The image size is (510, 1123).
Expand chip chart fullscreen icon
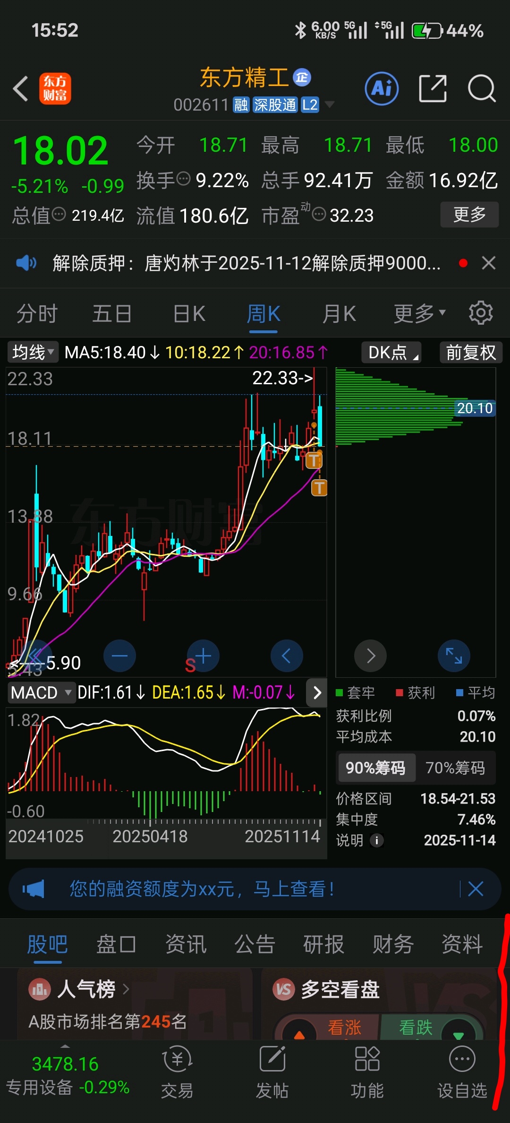point(454,656)
